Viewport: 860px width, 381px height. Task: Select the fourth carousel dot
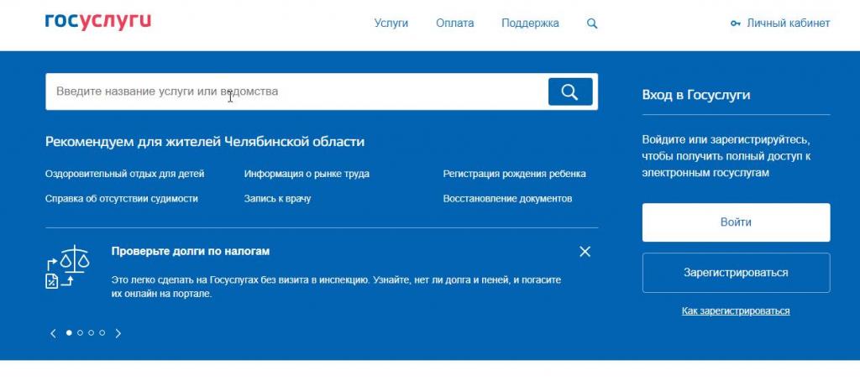102,333
